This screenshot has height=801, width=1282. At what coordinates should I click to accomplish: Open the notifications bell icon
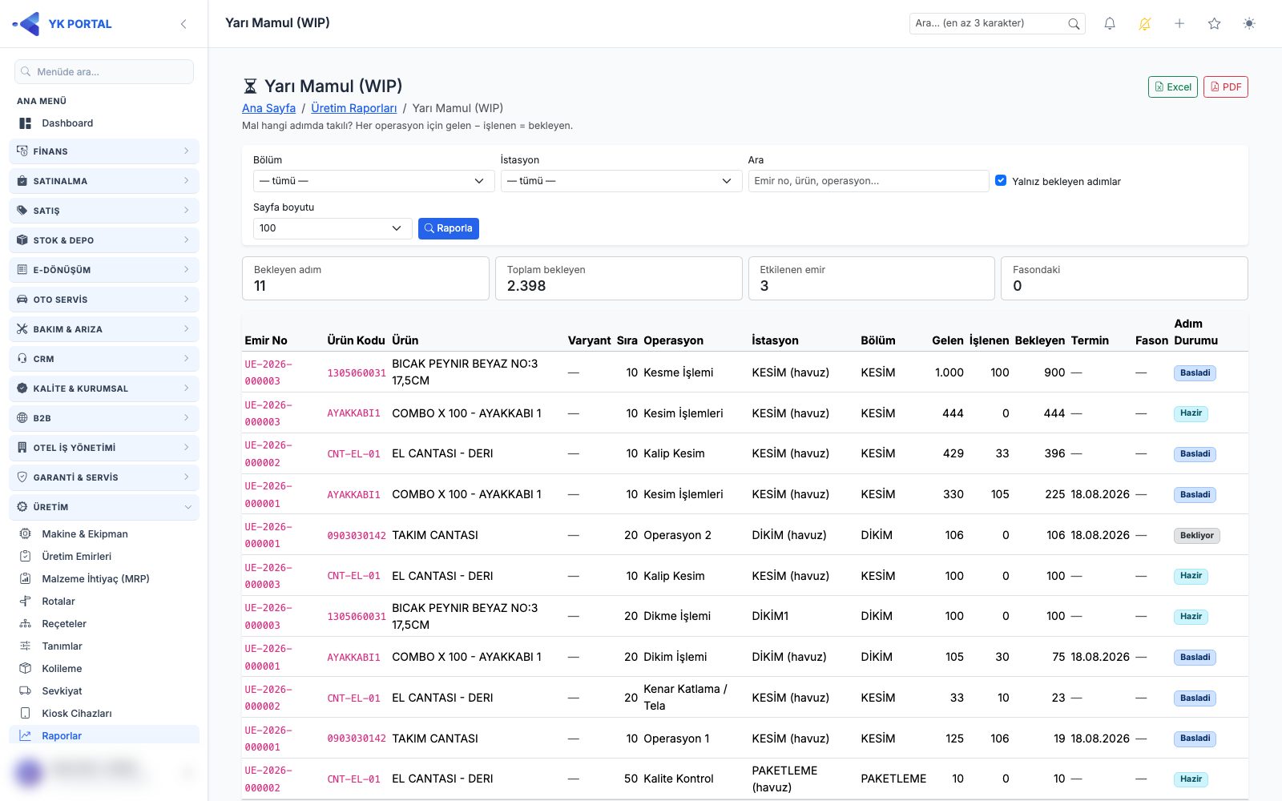tap(1110, 24)
